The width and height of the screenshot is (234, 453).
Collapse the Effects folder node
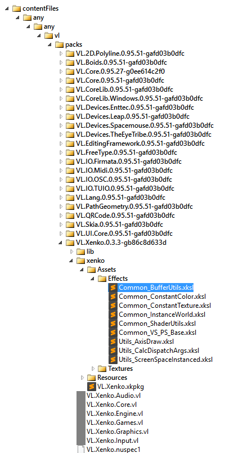[x=92, y=279]
